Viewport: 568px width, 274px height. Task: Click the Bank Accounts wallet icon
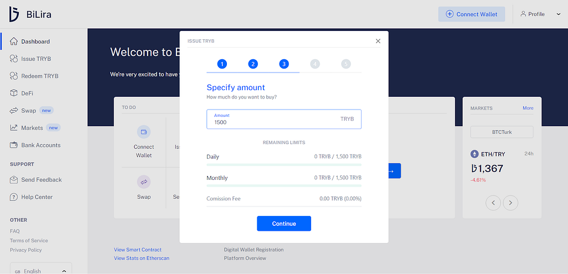click(x=14, y=145)
